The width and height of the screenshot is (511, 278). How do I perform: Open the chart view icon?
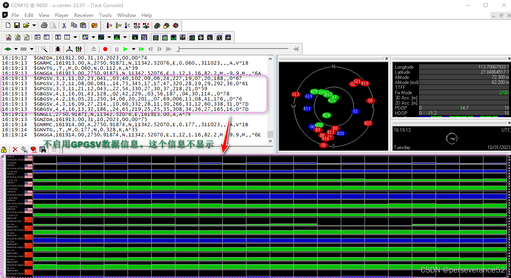(101, 37)
